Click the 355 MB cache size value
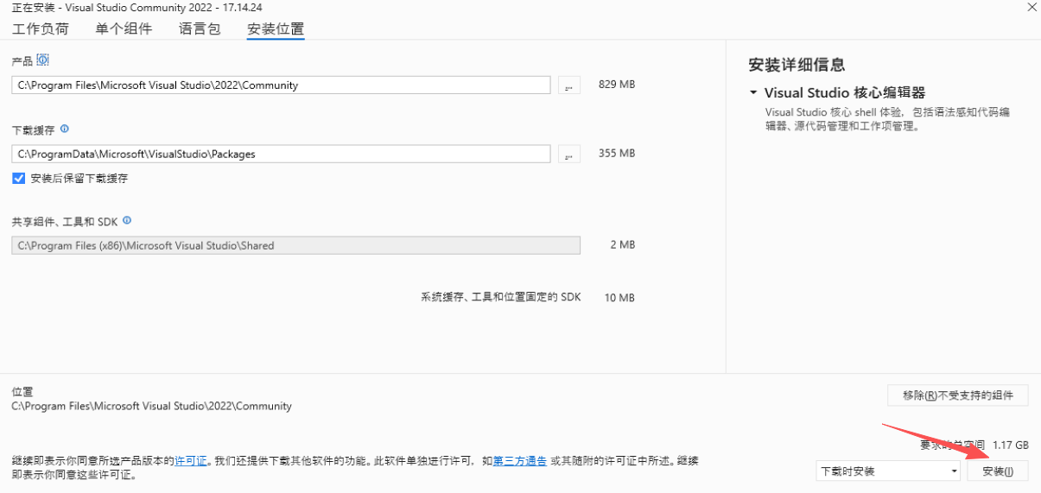1041x493 pixels. coord(617,154)
